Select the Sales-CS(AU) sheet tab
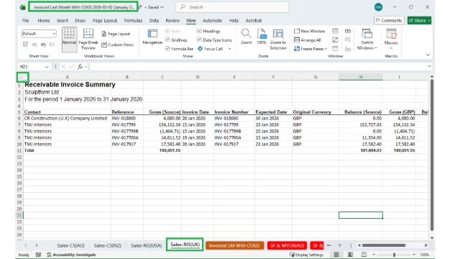460x259 pixels. [x=70, y=245]
